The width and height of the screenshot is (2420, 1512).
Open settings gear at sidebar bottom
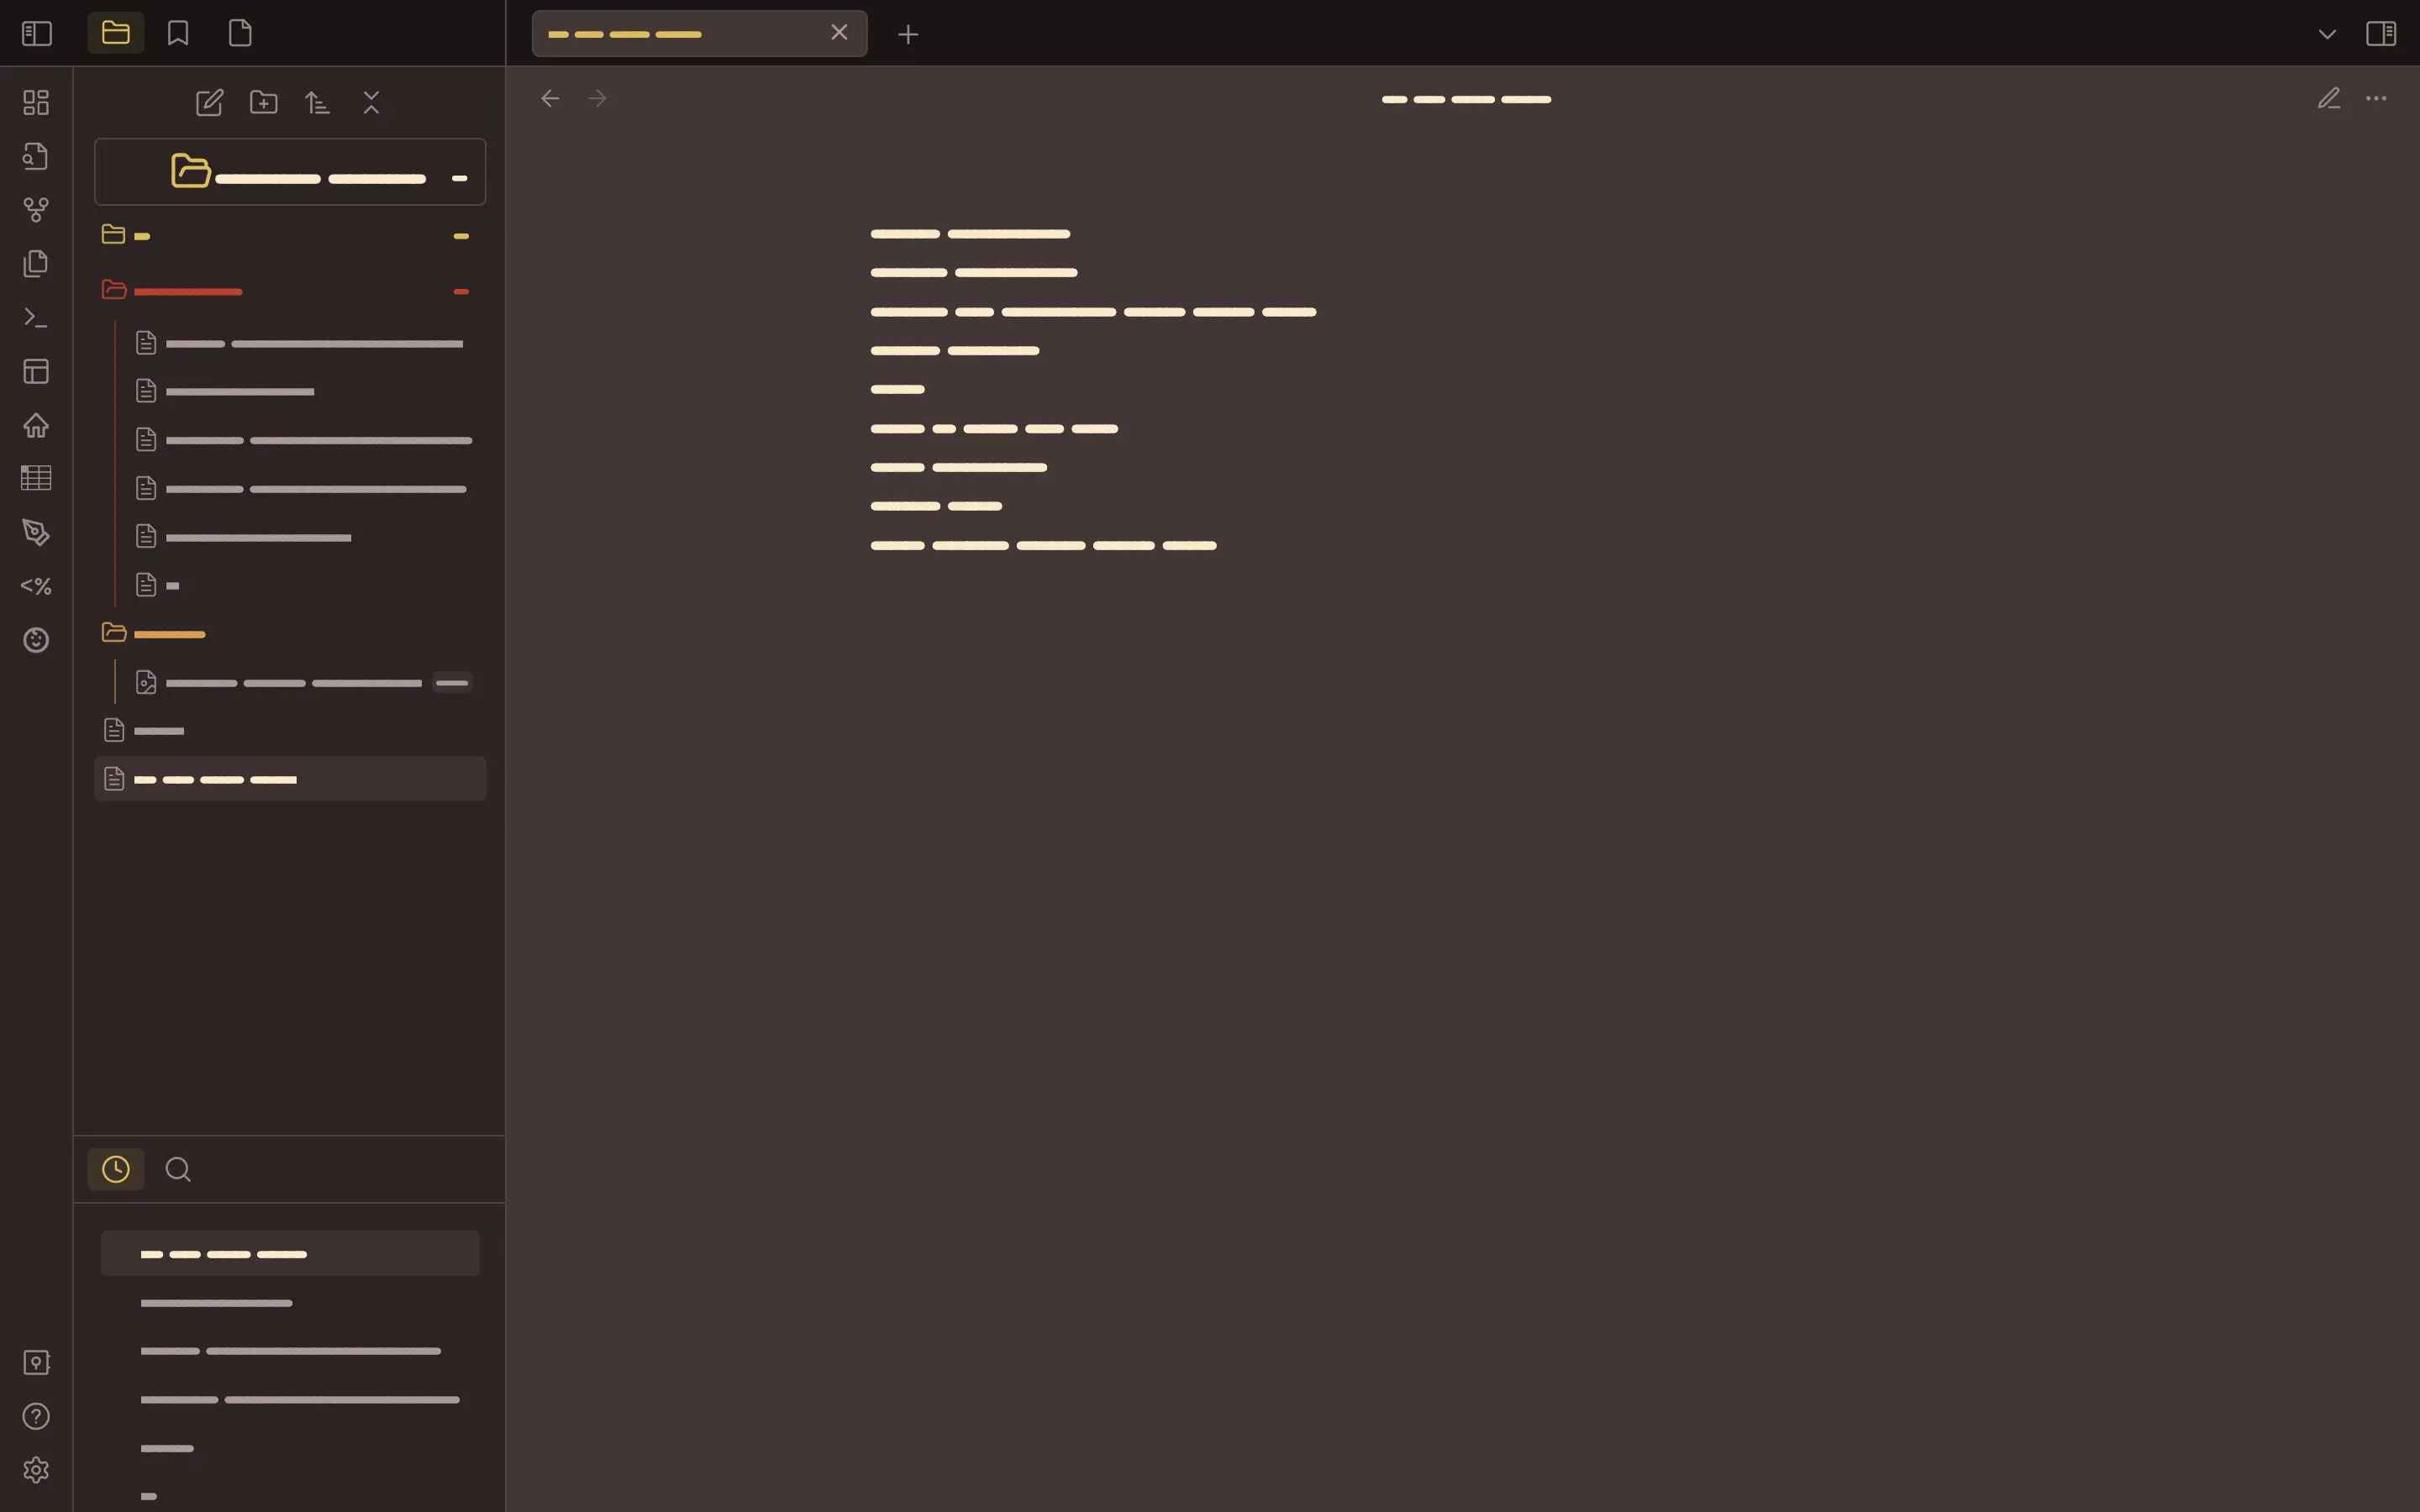(x=36, y=1470)
